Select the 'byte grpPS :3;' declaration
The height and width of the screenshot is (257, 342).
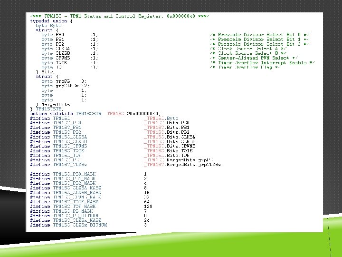tap(64, 81)
